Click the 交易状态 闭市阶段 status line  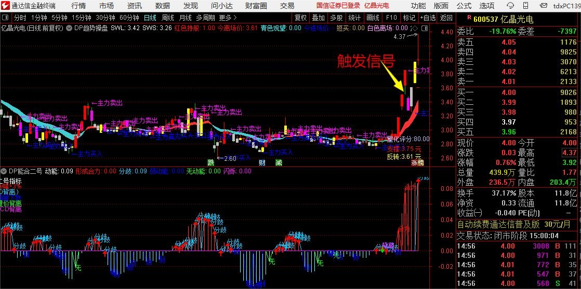[508, 236]
